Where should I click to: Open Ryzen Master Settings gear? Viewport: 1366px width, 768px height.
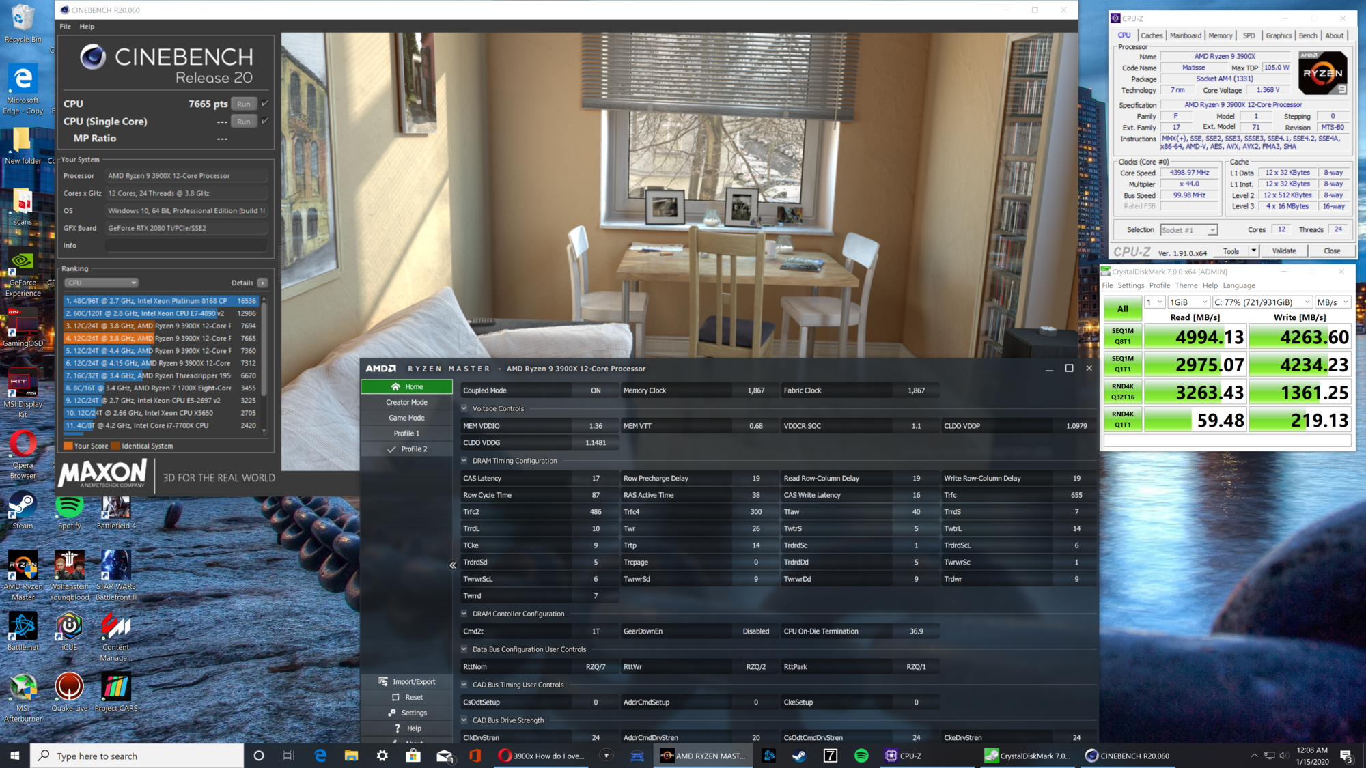point(392,713)
